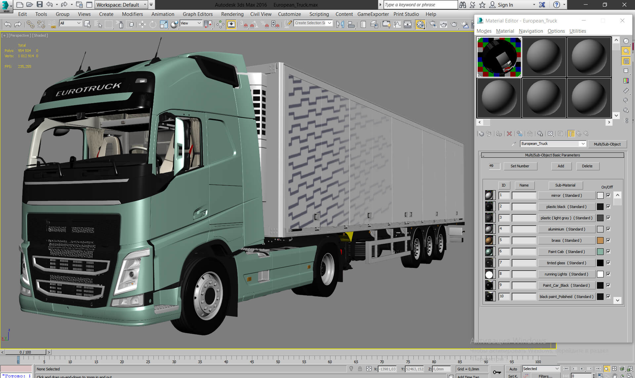Click Get Material icon in Material Editor

[x=482, y=134]
